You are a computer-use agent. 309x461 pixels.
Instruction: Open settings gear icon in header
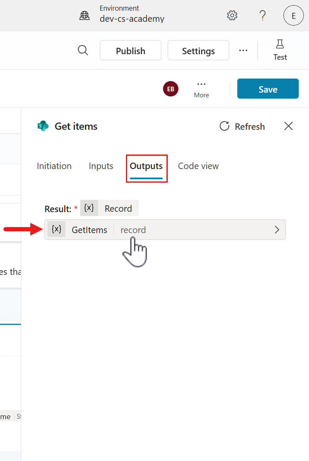coord(232,16)
